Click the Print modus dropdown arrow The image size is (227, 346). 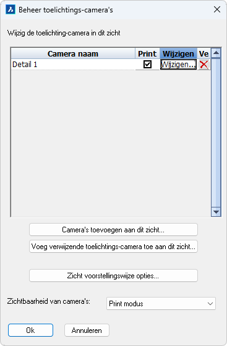210,304
